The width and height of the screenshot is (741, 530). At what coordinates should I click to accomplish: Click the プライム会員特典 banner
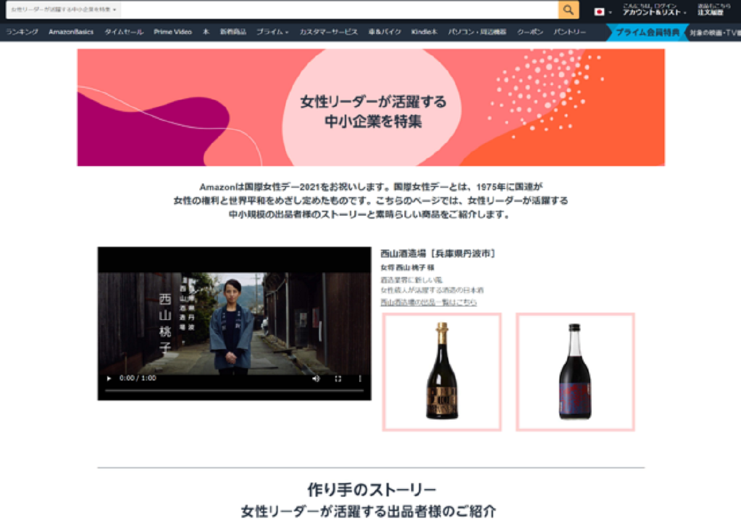click(x=647, y=32)
